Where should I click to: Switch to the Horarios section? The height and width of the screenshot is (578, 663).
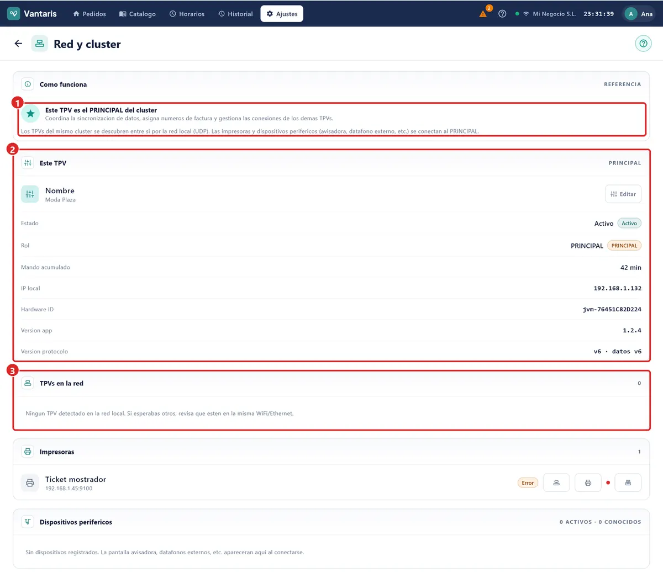(x=187, y=14)
